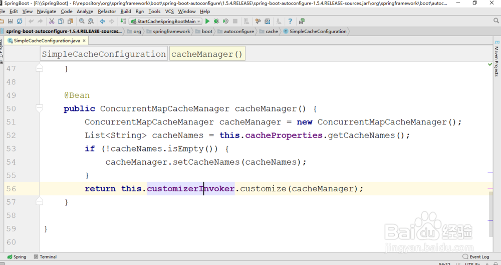Click the boot breadcrumb folder
Image resolution: width=501 pixels, height=265 pixels.
204,31
